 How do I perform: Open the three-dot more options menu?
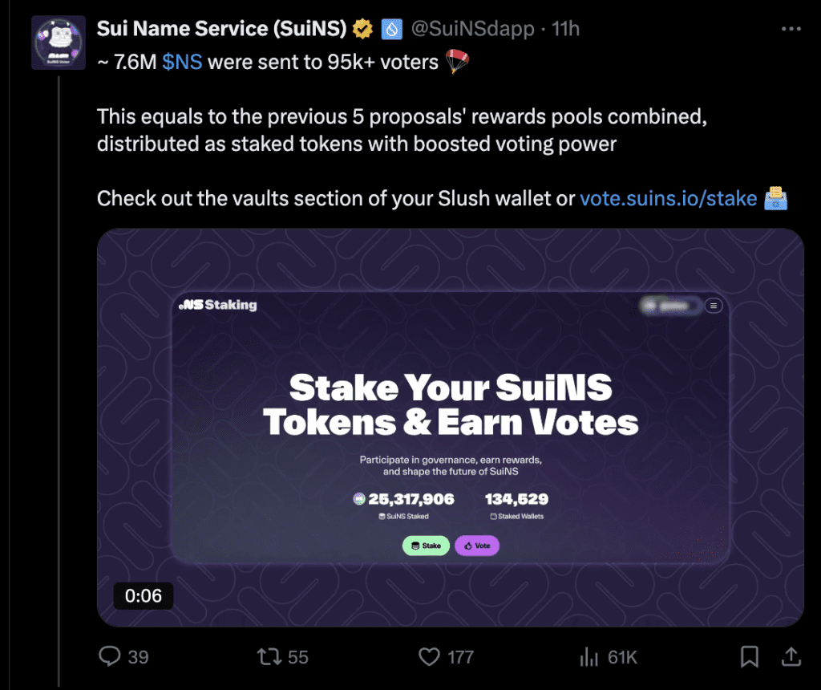click(791, 29)
